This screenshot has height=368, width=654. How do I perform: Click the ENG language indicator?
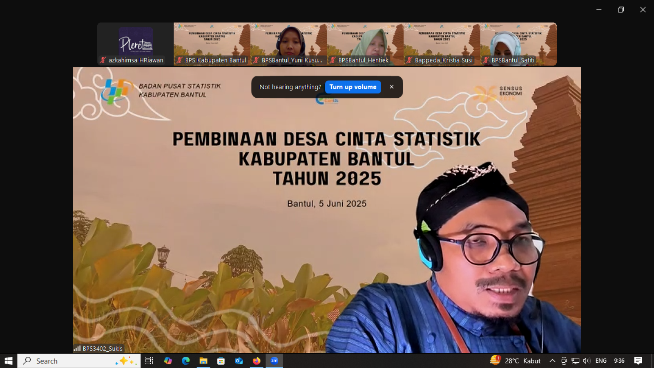click(601, 361)
